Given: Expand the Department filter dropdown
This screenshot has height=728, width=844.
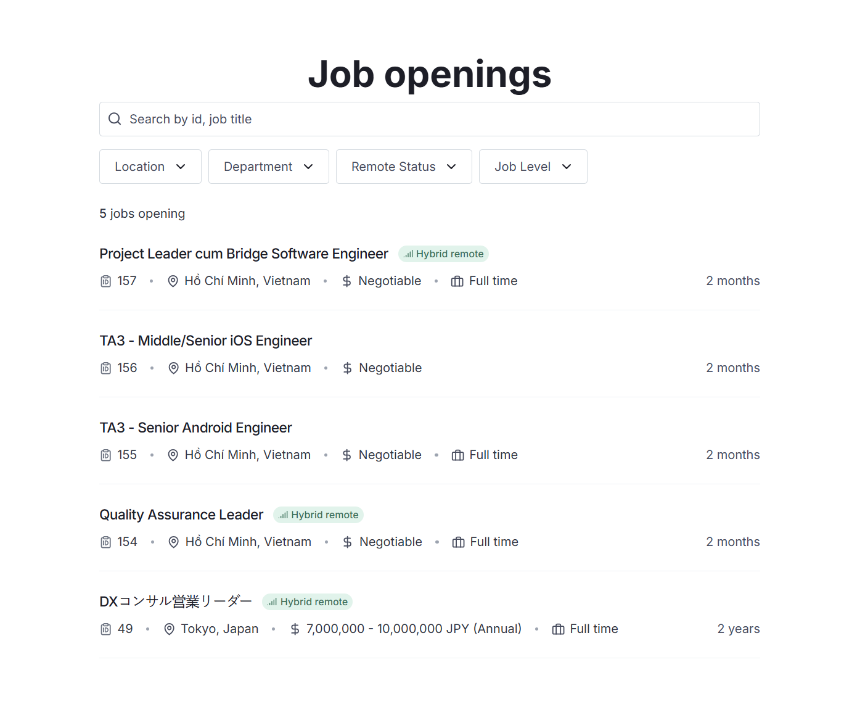Looking at the screenshot, I should tap(268, 167).
